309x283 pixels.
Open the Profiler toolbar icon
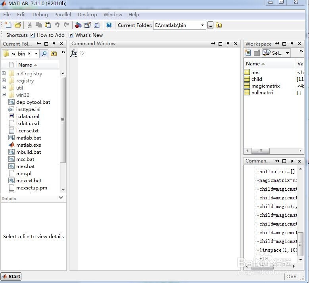pos(96,25)
